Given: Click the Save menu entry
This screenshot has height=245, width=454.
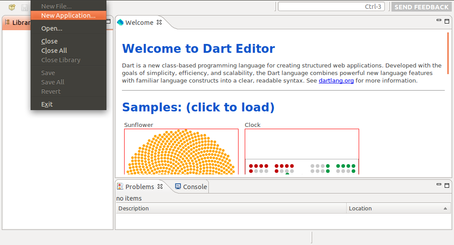Looking at the screenshot, I should [x=68, y=73].
